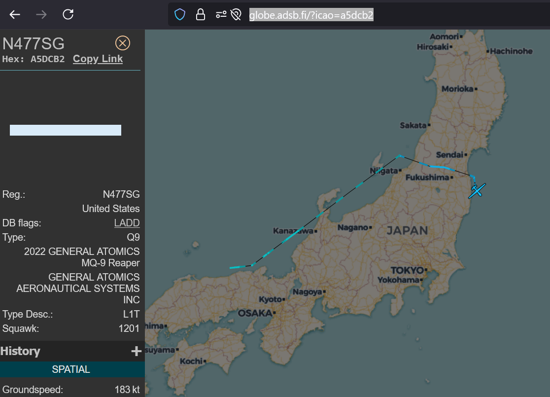Select the SPATIAL section header
The width and height of the screenshot is (550, 397).
[71, 369]
